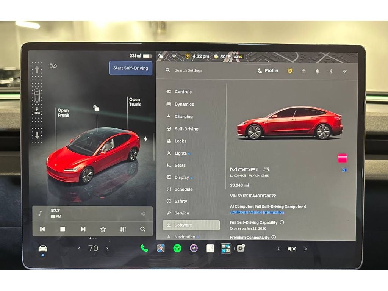Tap the charge port lightning icon
This screenshot has height=291, width=388.
(x=145, y=139)
